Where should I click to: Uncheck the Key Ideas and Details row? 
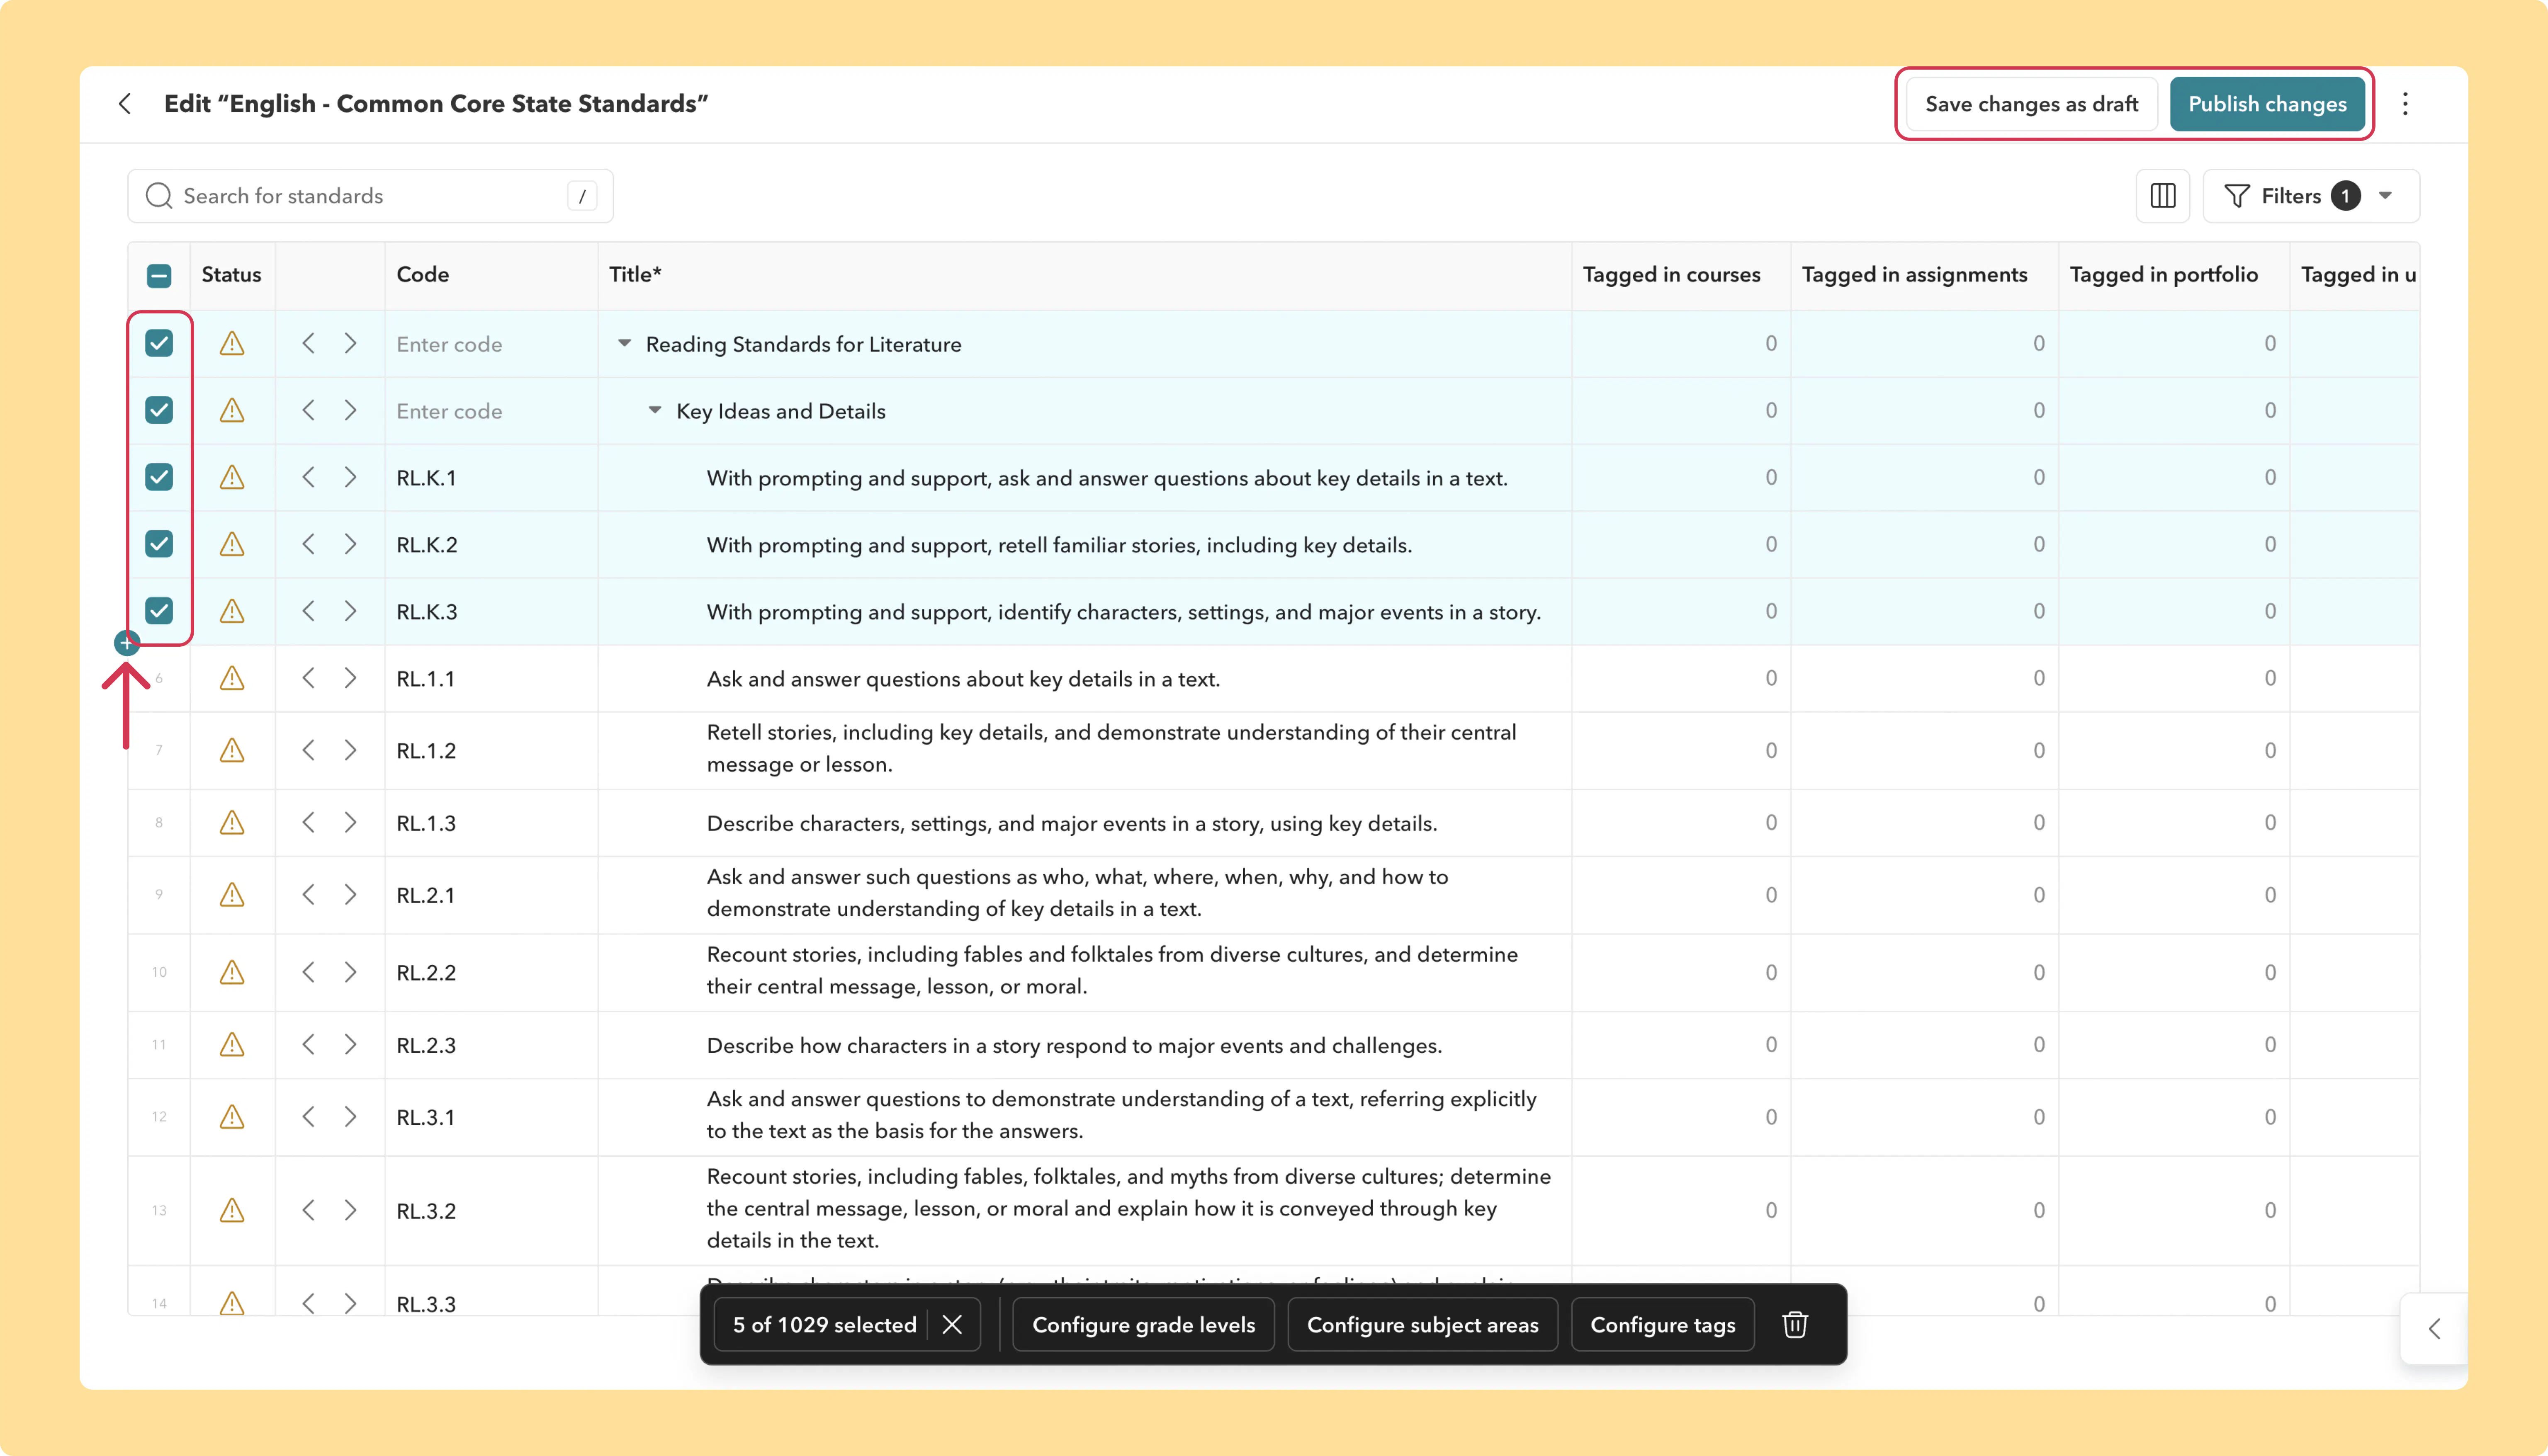pos(159,411)
